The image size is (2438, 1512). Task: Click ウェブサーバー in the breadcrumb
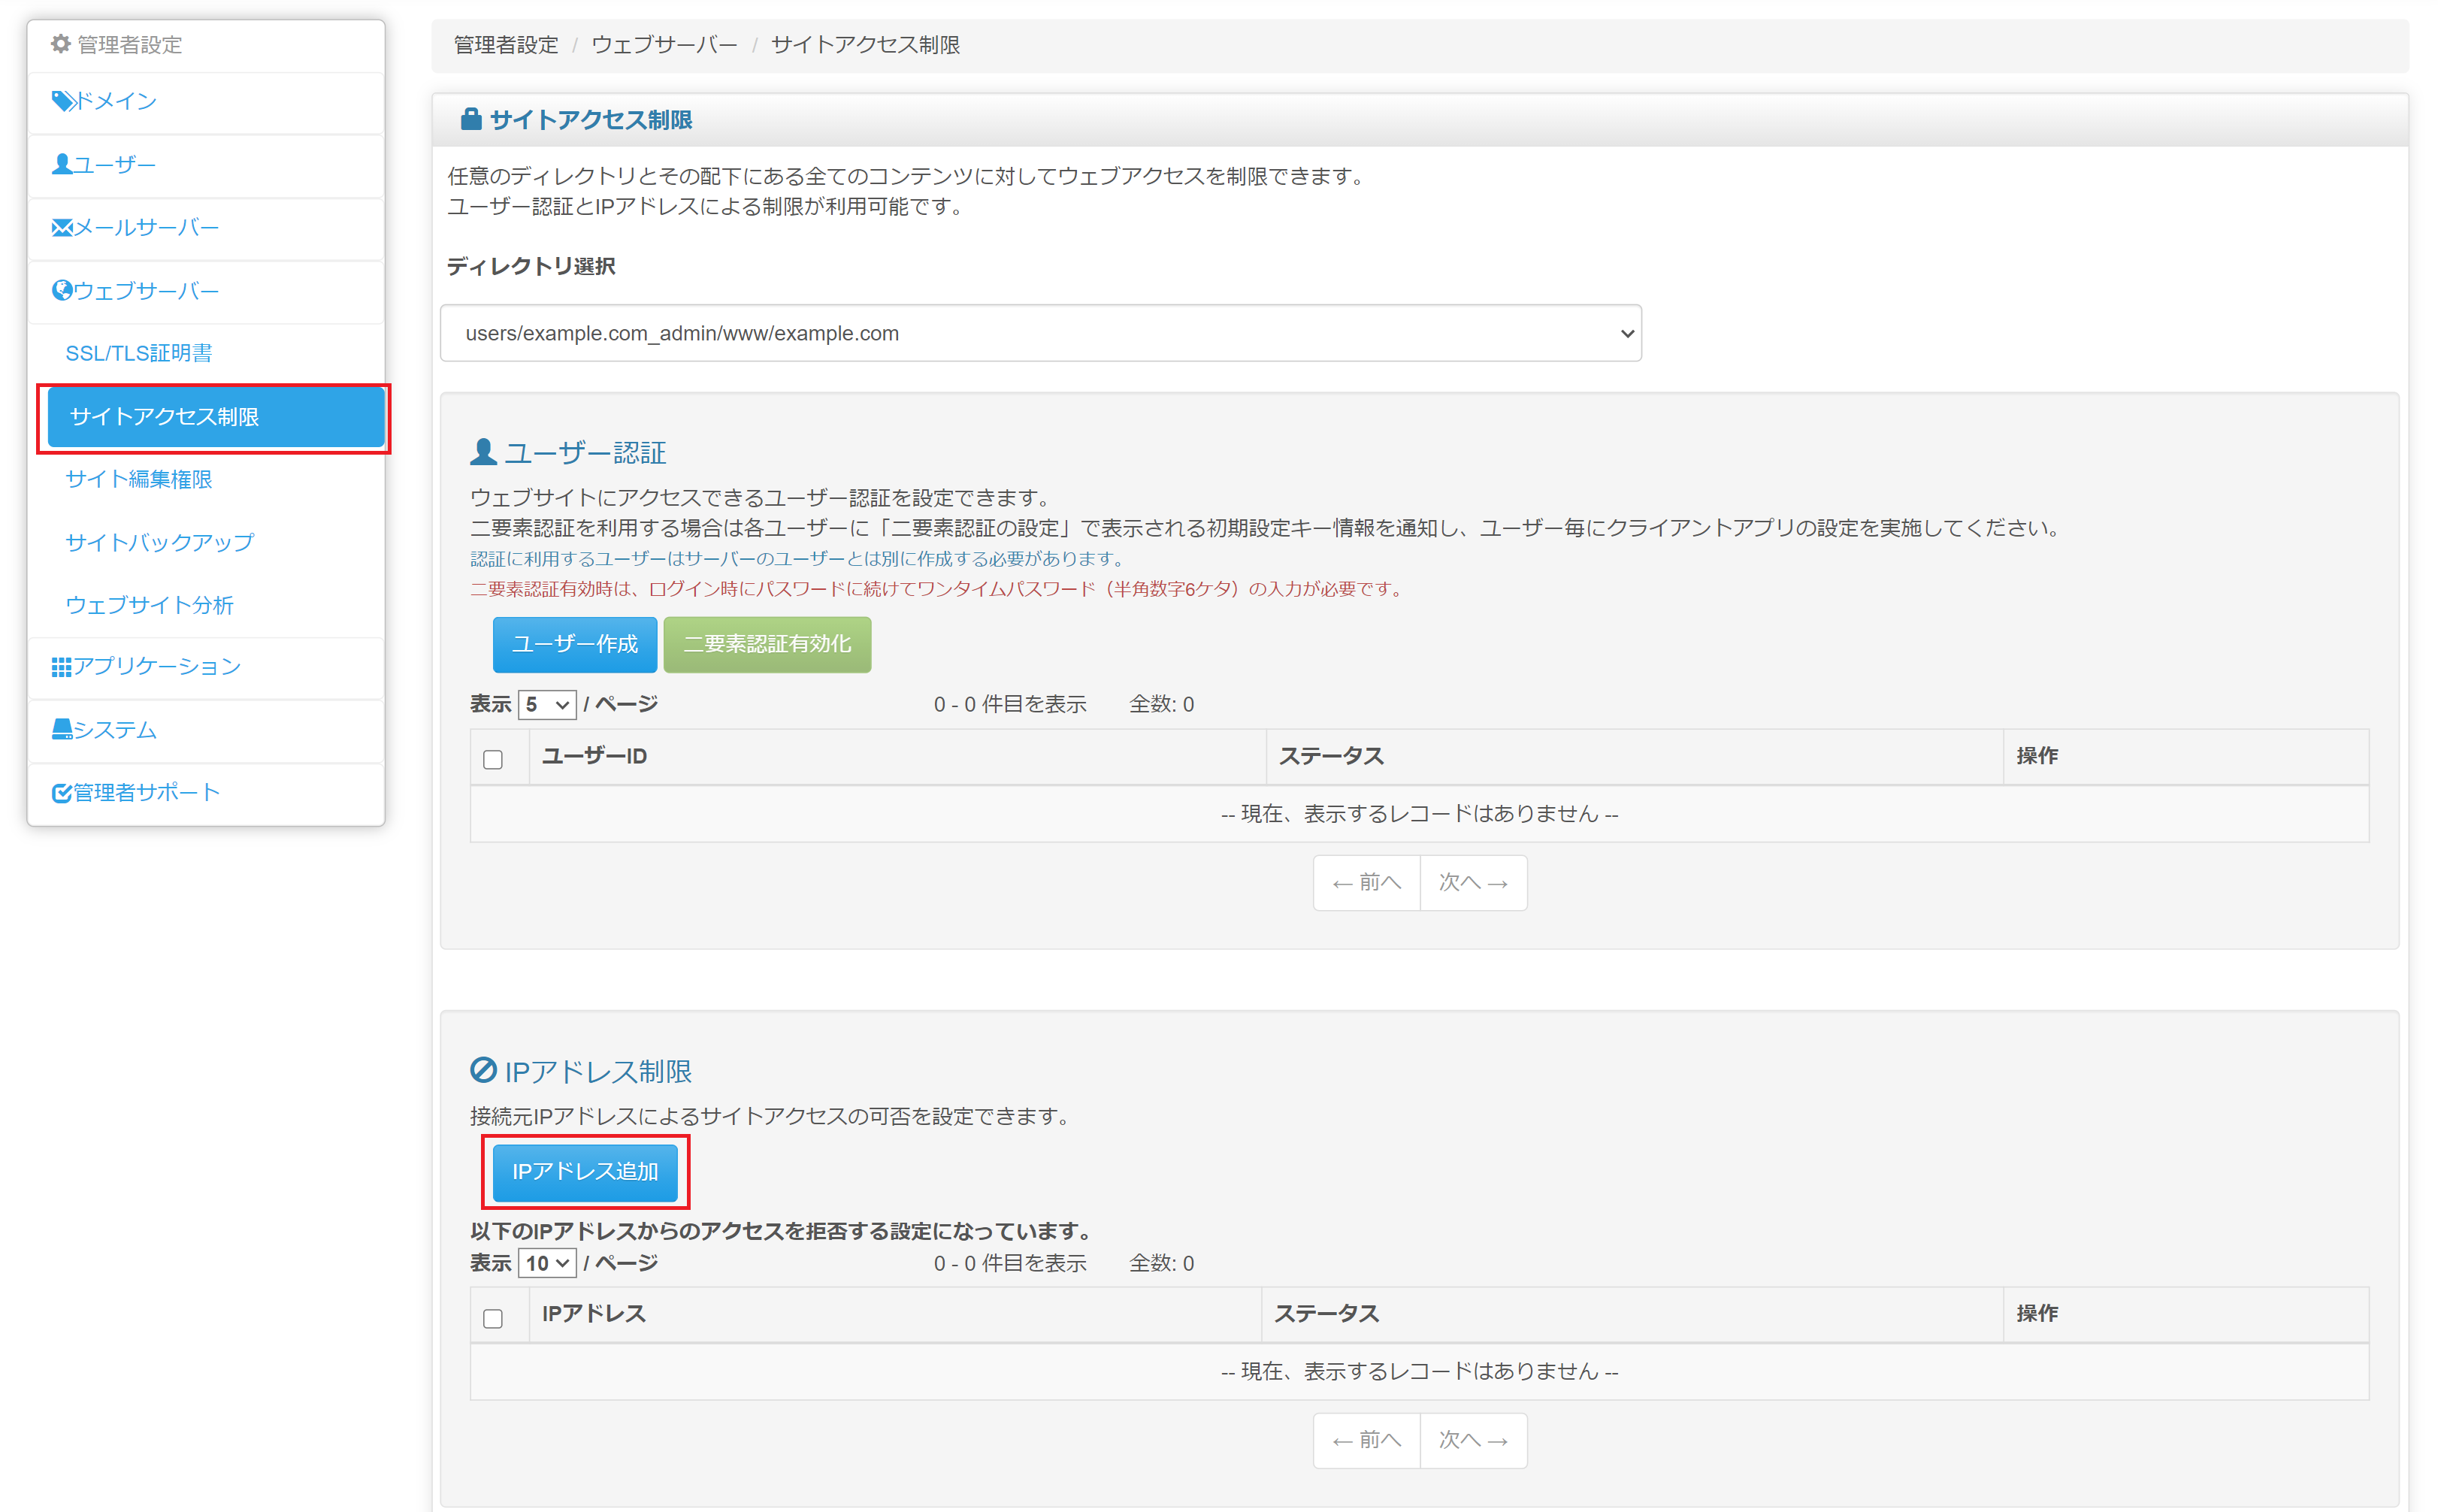[664, 45]
